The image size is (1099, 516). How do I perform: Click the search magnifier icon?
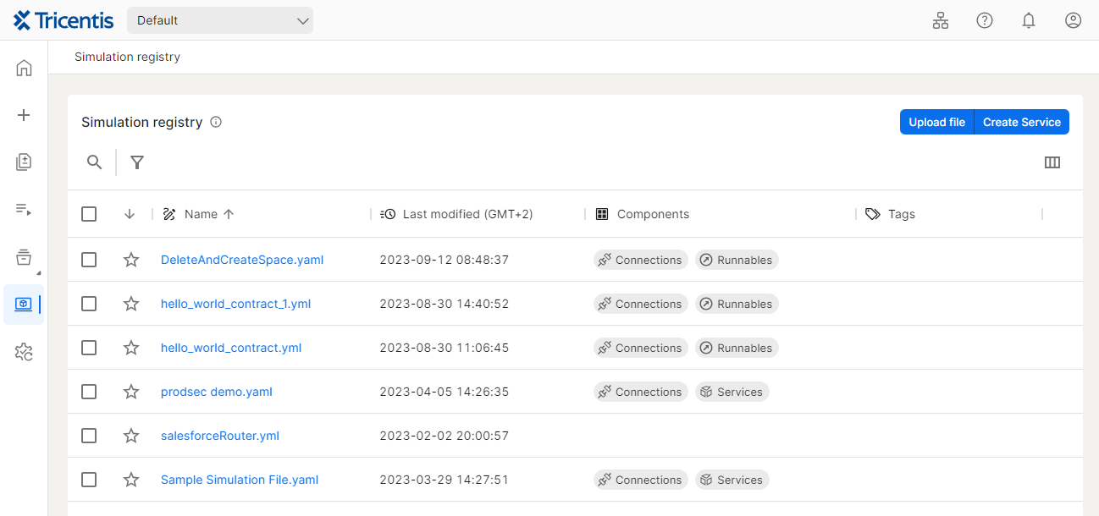[95, 162]
